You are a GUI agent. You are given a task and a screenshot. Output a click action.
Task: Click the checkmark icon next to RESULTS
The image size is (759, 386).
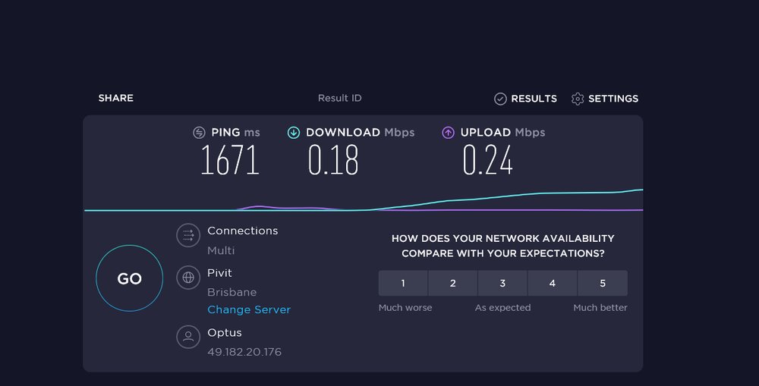click(x=500, y=99)
